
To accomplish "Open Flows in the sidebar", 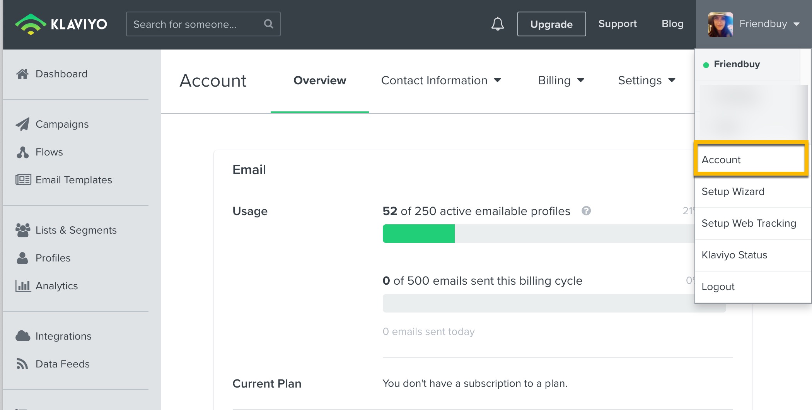I will click(x=49, y=152).
